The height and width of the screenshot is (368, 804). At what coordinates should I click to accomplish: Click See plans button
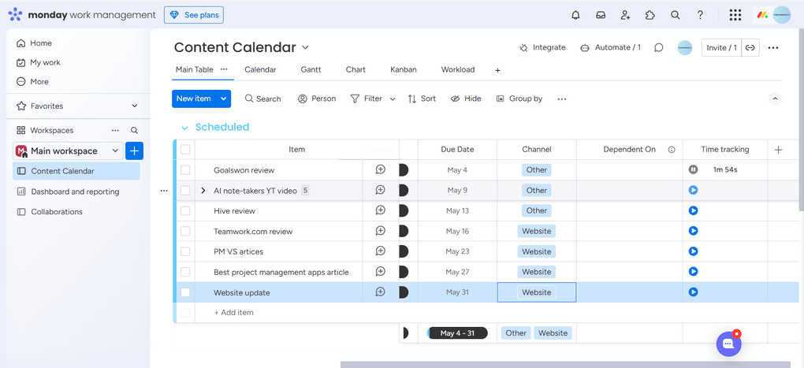click(194, 15)
